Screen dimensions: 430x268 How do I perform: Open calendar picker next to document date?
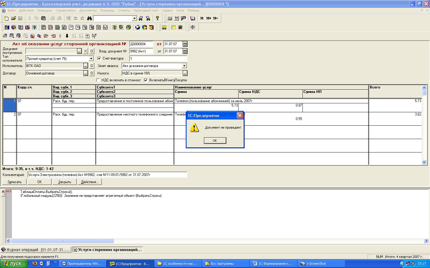point(185,44)
